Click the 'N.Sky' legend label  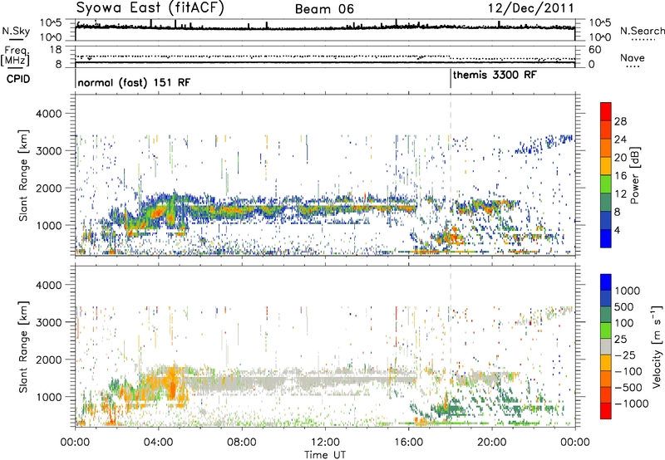[16, 31]
